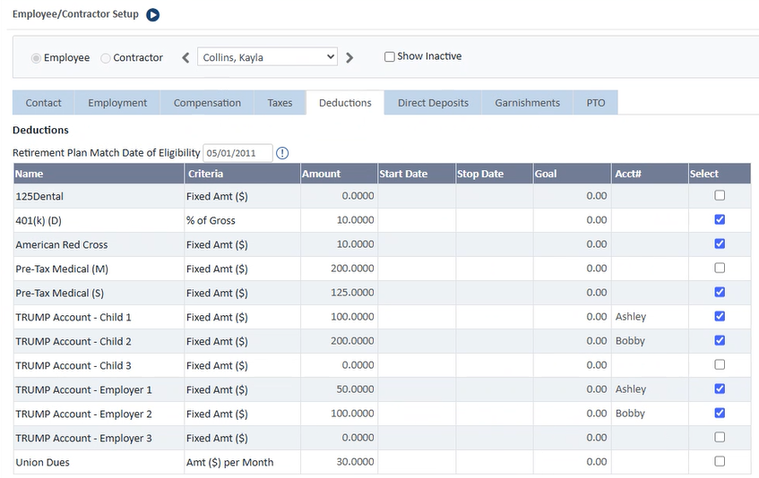This screenshot has width=759, height=478.
Task: Click the Criteria column header
Action: pyautogui.click(x=242, y=174)
